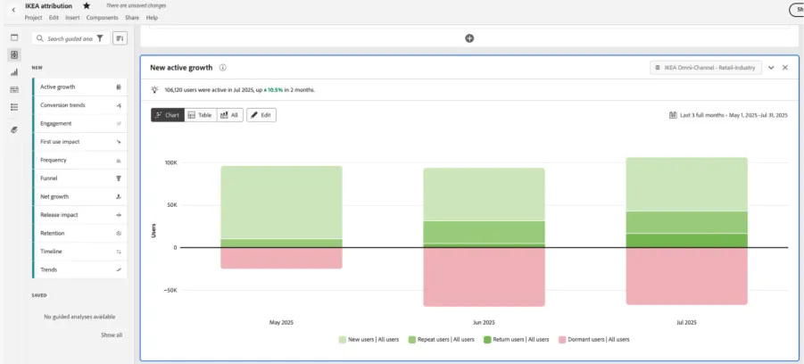804x364 pixels.
Task: Open the panels icon in left rail
Action: tap(14, 37)
